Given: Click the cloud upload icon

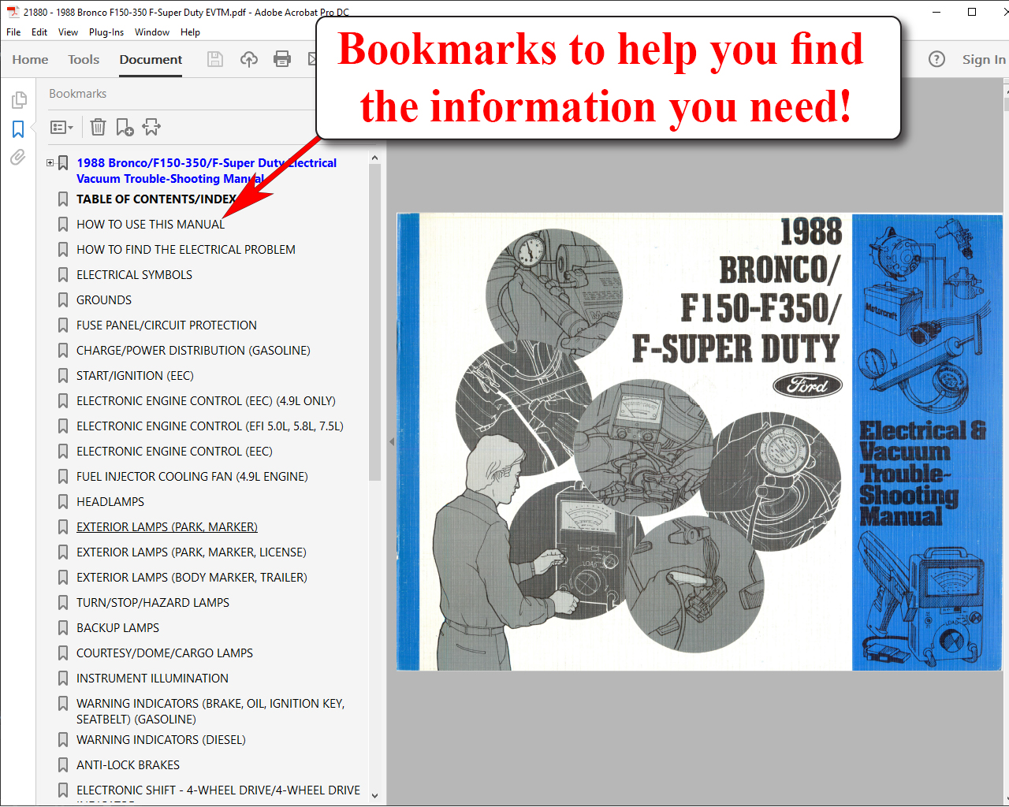Looking at the screenshot, I should 249,59.
